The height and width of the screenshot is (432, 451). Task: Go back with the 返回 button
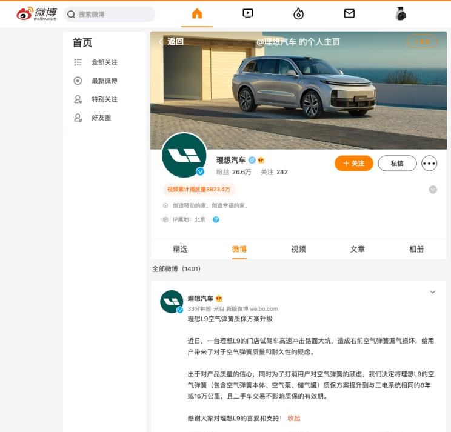pyautogui.click(x=172, y=41)
